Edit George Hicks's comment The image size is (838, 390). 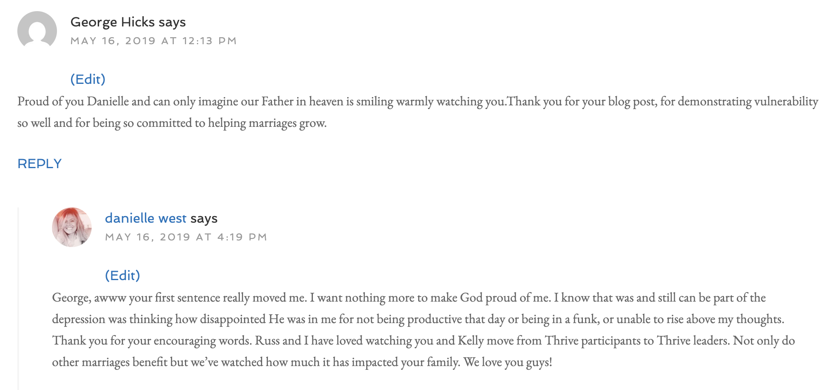click(x=88, y=79)
